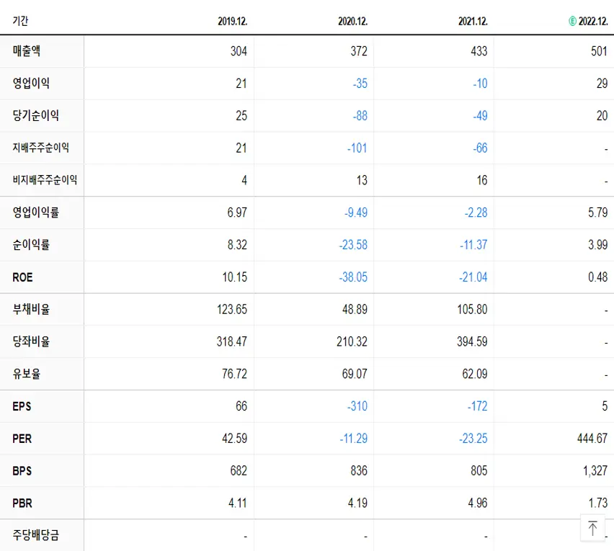Click the 2021.12. column header

pos(472,21)
